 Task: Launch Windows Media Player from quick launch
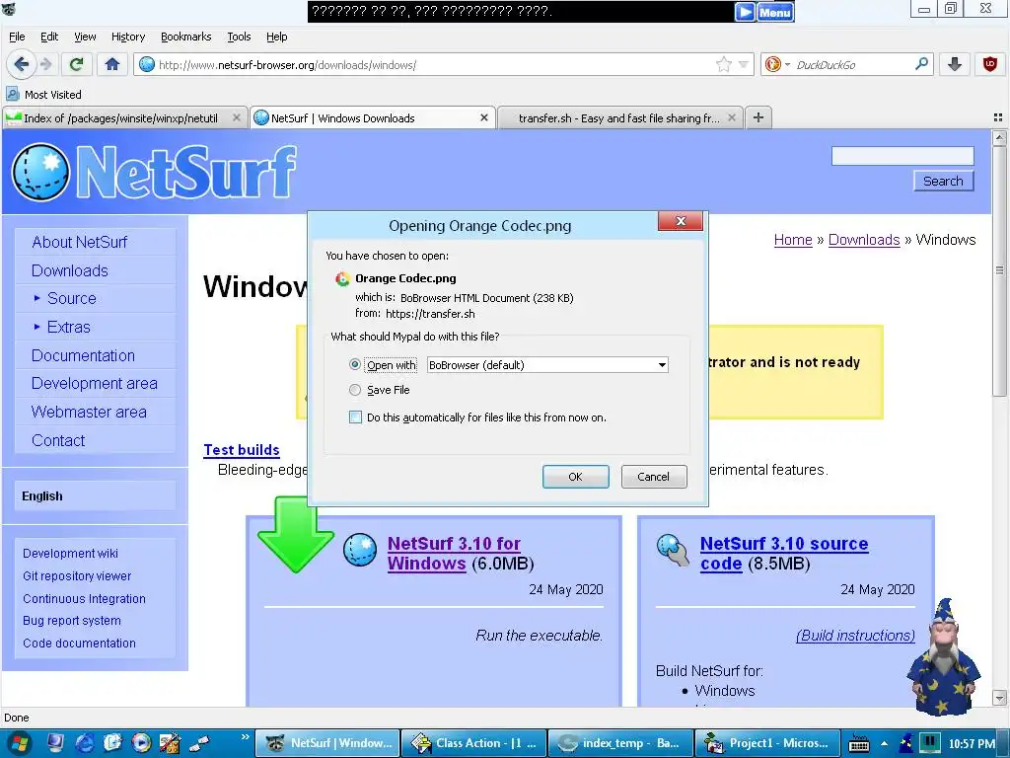(x=141, y=743)
